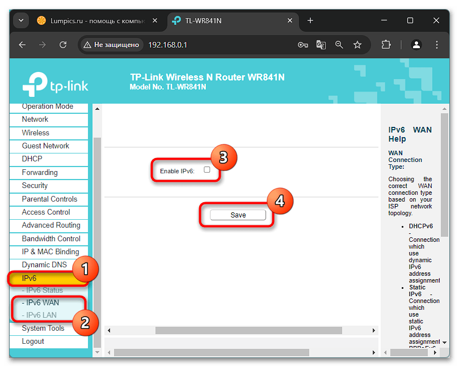Click the main content scroll-right arrow
Screen dimensions: 459x367
(374, 331)
